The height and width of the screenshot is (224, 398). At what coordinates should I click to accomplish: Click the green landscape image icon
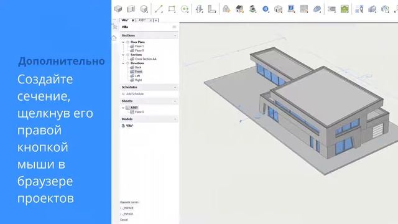tap(345, 9)
